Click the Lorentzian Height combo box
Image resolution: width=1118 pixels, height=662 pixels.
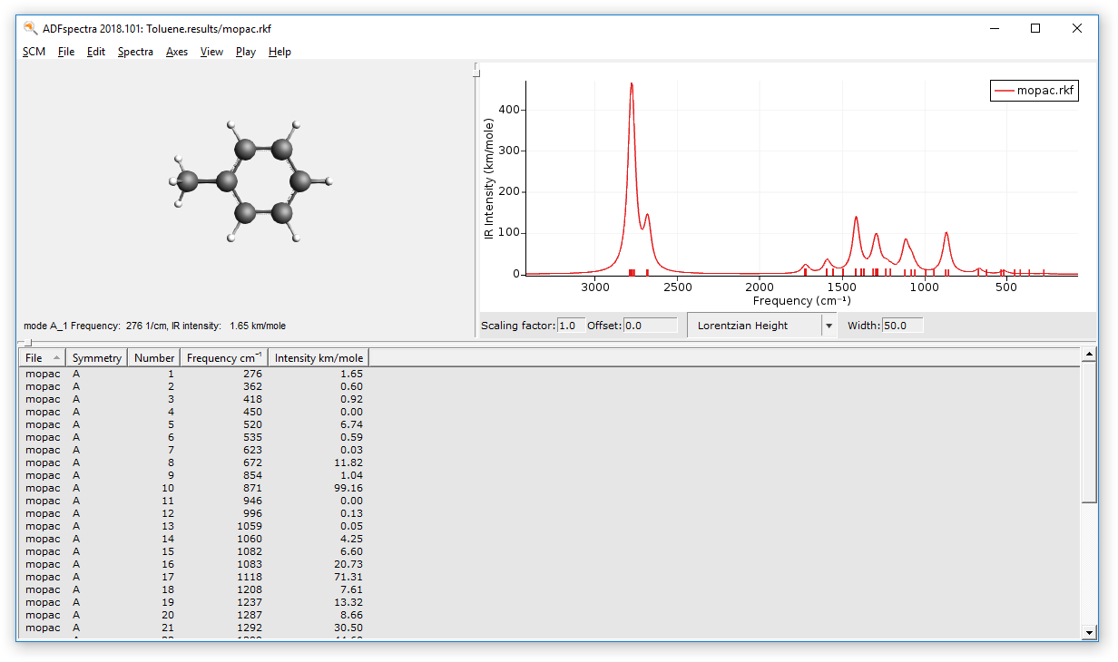[754, 326]
